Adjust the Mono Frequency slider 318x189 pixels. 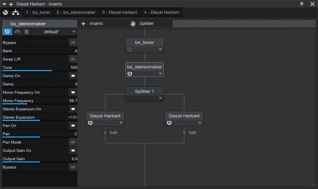pos(40,104)
